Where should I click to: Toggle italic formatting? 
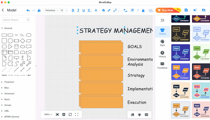[x=78, y=10]
